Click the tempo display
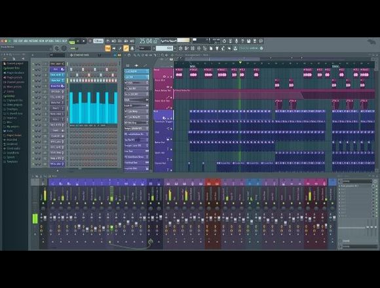The width and height of the screenshot is (380, 288). click(99, 41)
